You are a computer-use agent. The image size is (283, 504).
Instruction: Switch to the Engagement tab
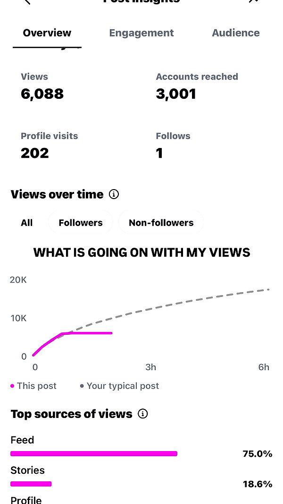[141, 33]
